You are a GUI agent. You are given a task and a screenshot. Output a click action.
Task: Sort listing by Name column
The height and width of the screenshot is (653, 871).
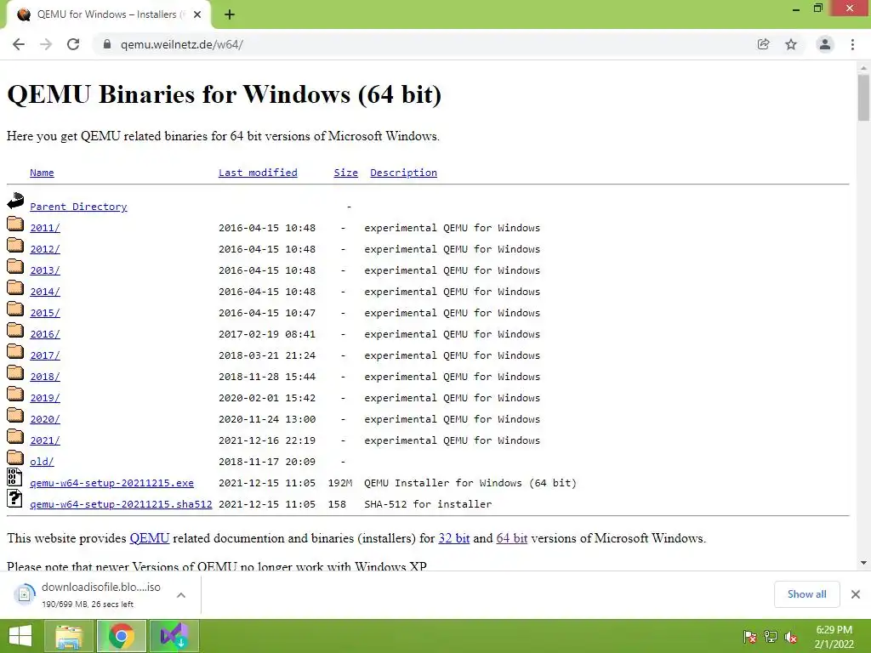click(42, 173)
